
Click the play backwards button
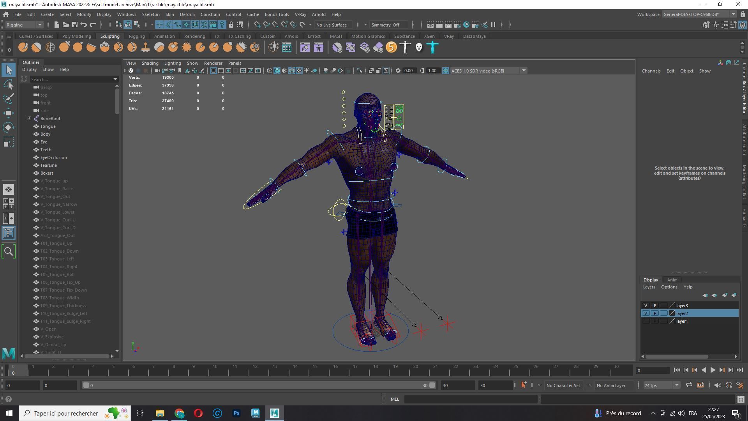[704, 370]
